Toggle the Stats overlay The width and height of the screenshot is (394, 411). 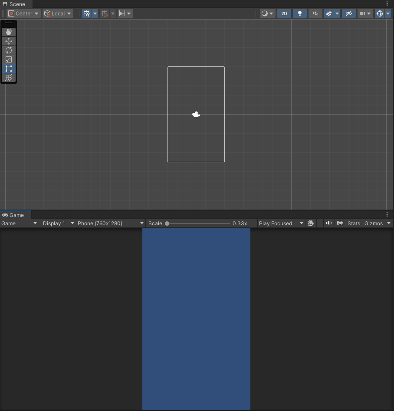click(354, 224)
